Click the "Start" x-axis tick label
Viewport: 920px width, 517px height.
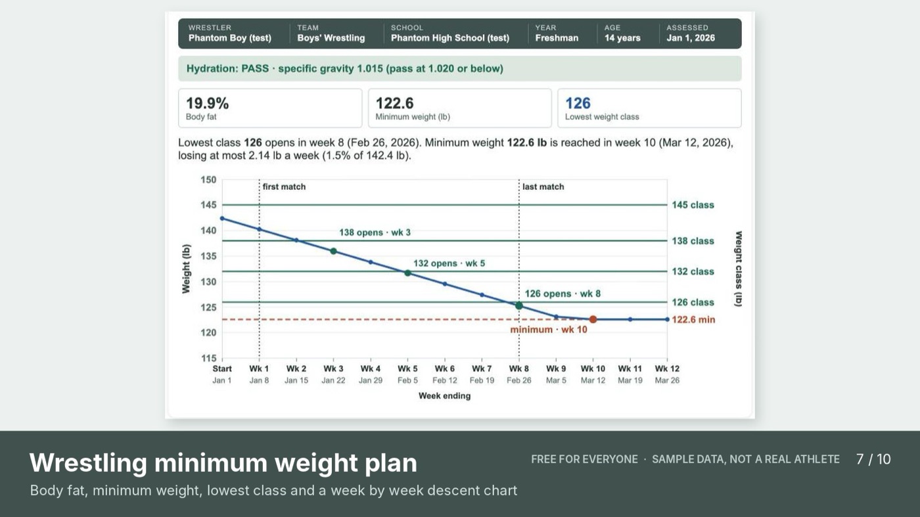(222, 369)
